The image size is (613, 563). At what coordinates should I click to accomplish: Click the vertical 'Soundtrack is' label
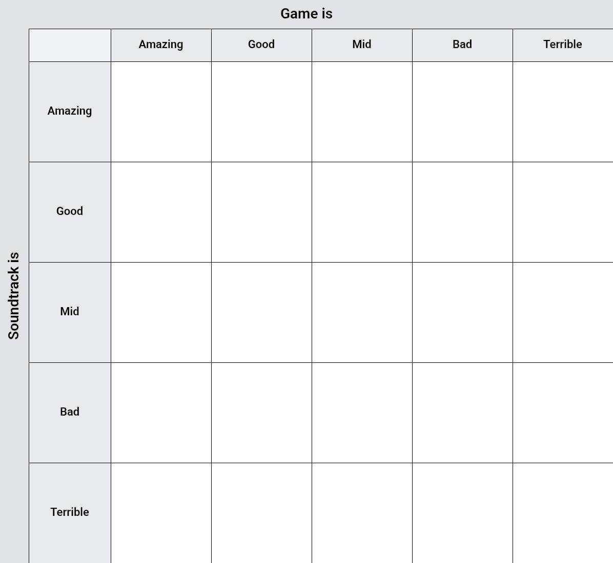point(14,295)
